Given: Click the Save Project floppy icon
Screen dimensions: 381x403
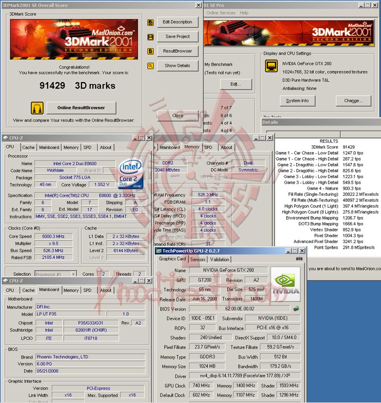Looking at the screenshot, I should 150,37.
